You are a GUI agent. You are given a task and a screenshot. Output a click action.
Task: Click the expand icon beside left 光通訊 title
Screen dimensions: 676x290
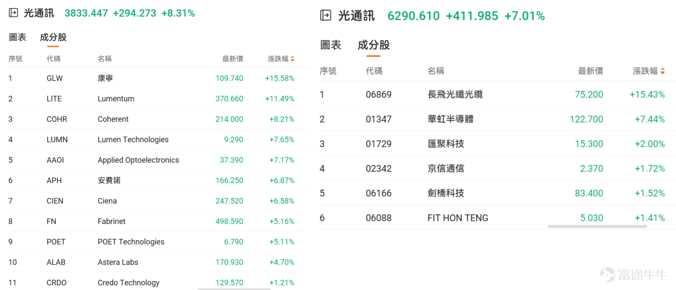[x=14, y=13]
